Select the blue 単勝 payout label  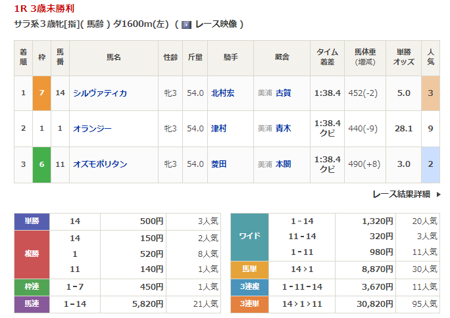click(x=32, y=221)
